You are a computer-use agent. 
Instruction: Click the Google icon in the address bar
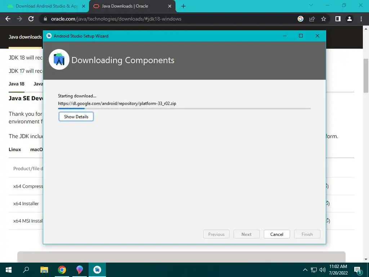point(301,19)
